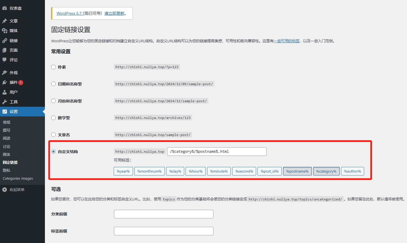
Task: Click the topics/uncategorized/ example URL
Action: 295,199
